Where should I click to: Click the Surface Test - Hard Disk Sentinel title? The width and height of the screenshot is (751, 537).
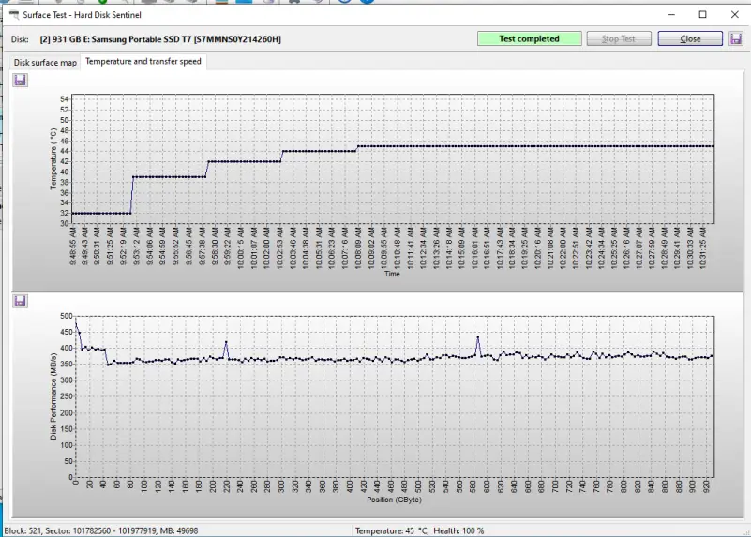click(82, 15)
